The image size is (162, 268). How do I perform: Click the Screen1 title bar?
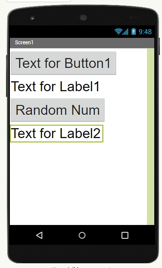82,43
